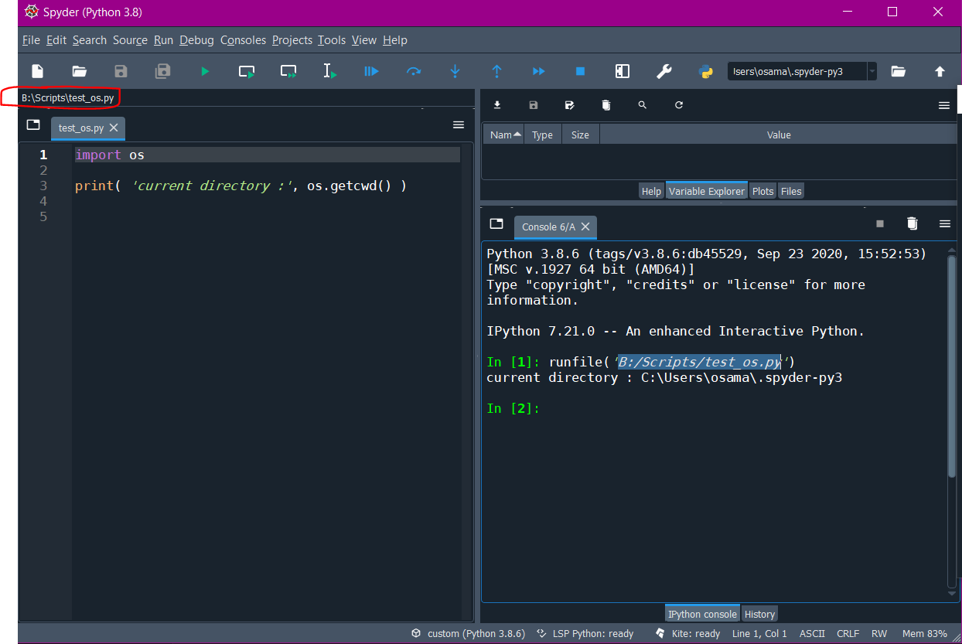Run cell and advance to next
The width and height of the screenshot is (962, 644).
click(x=288, y=71)
